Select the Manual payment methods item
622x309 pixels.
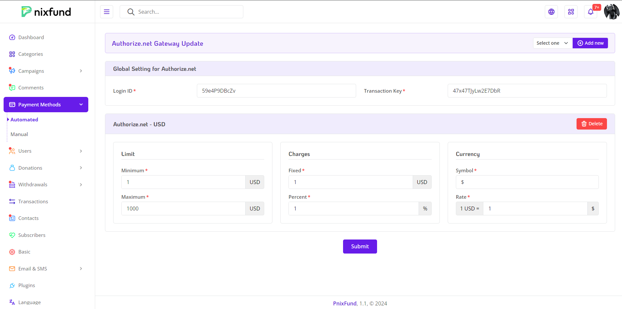(x=19, y=134)
